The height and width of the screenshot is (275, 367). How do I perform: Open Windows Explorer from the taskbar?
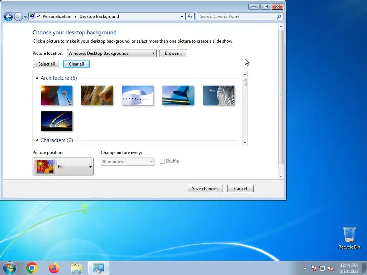(76, 268)
